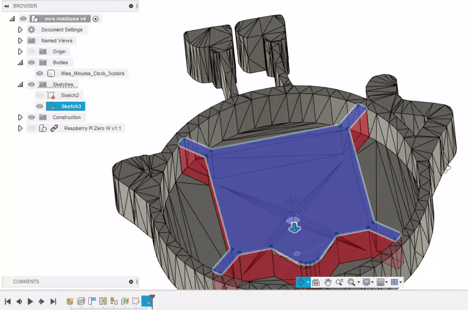
Task: Activate the Zoom tool
Action: [339, 282]
